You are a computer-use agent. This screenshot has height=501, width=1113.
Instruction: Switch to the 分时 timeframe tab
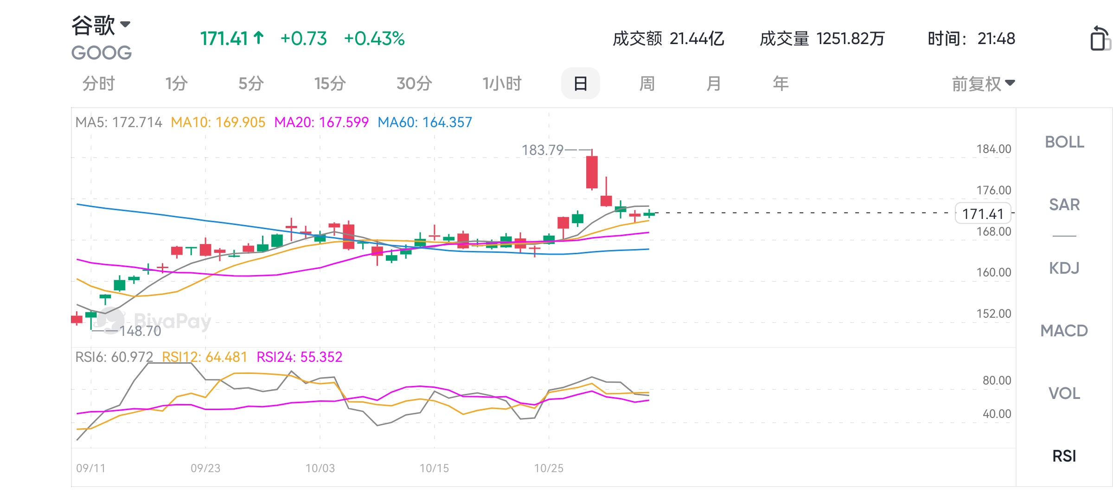pyautogui.click(x=98, y=84)
